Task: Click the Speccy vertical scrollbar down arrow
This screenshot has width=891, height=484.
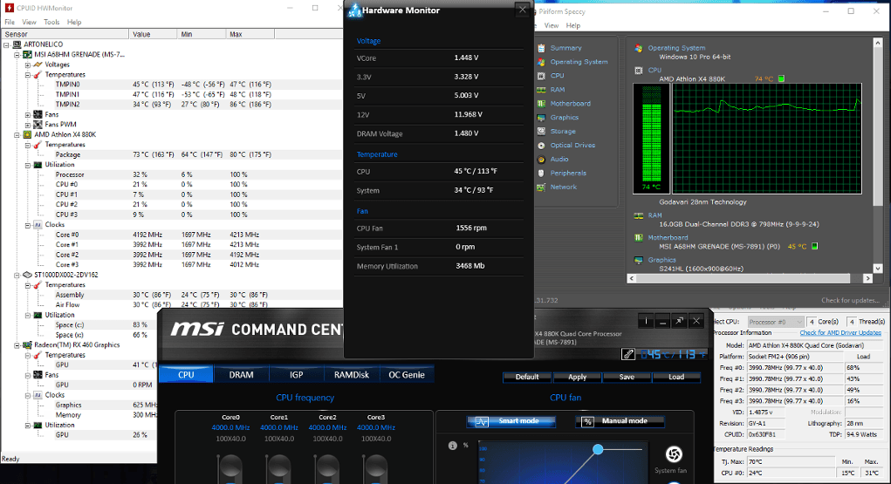Action: point(877,268)
